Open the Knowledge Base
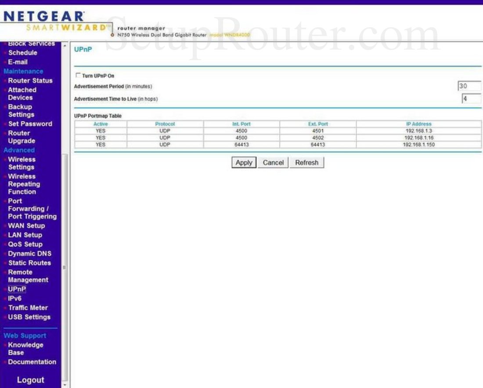Image resolution: width=483 pixels, height=388 pixels. (x=25, y=348)
